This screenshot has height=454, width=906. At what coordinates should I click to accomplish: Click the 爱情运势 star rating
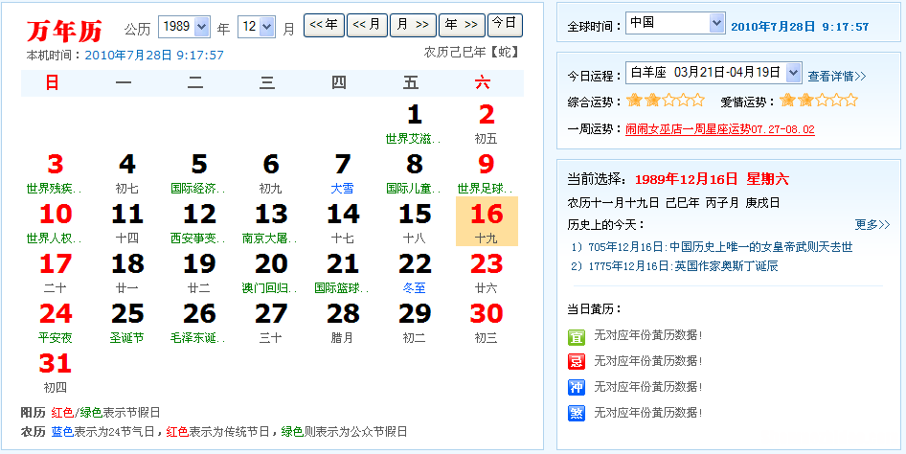coord(818,100)
